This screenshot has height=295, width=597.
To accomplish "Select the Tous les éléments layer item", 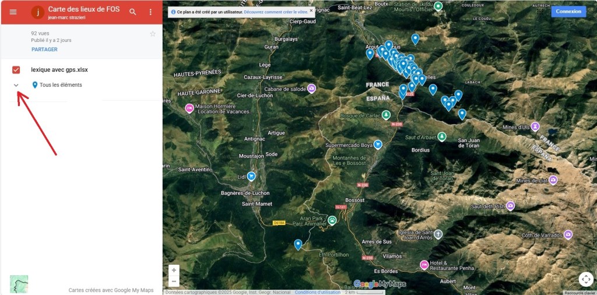I will tap(60, 85).
